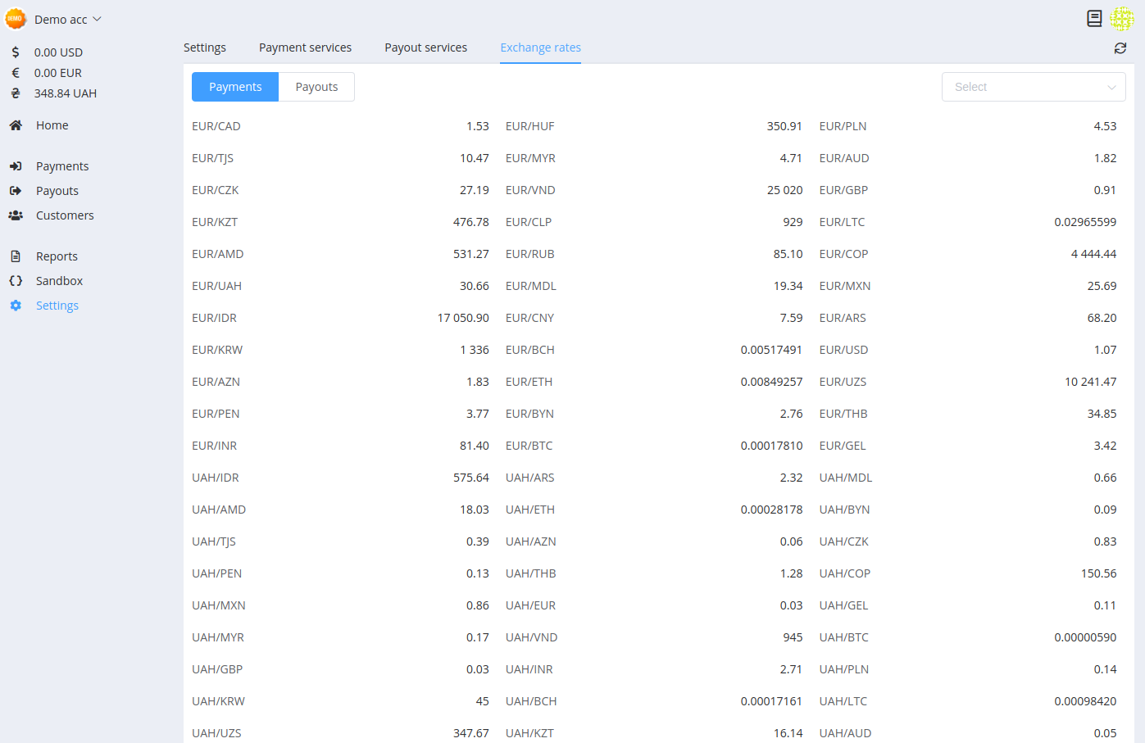Click the Payments arrow icon in sidebar
Viewport: 1145px width, 743px height.
coord(16,166)
